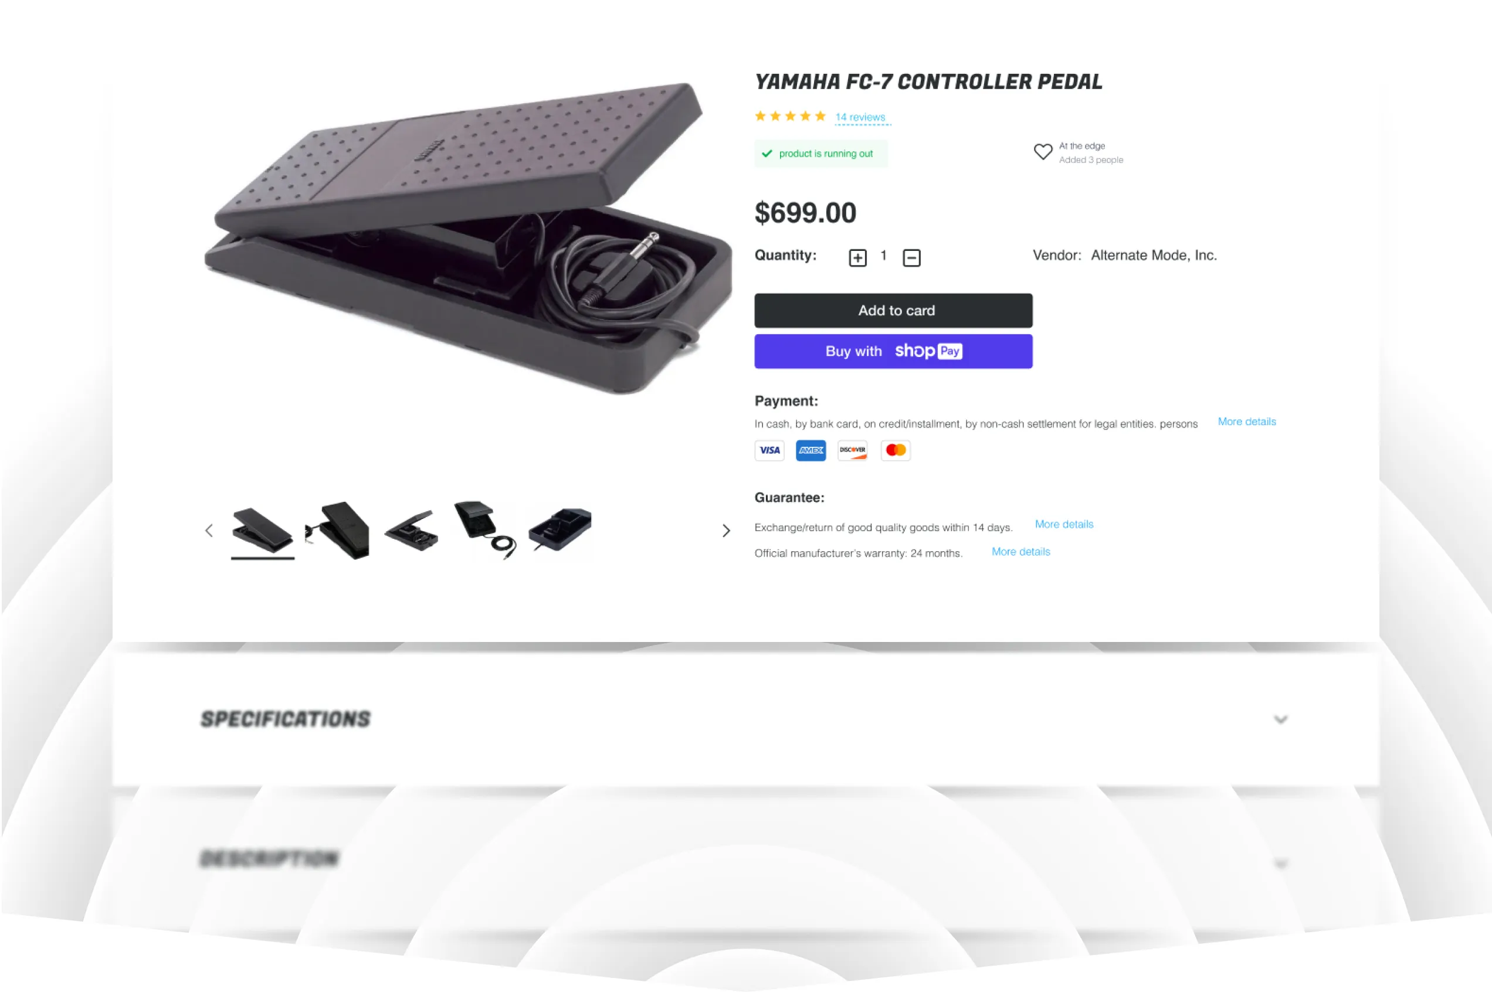Click the wishlist heart icon
Screen dimensions: 1492x992
click(x=1043, y=152)
